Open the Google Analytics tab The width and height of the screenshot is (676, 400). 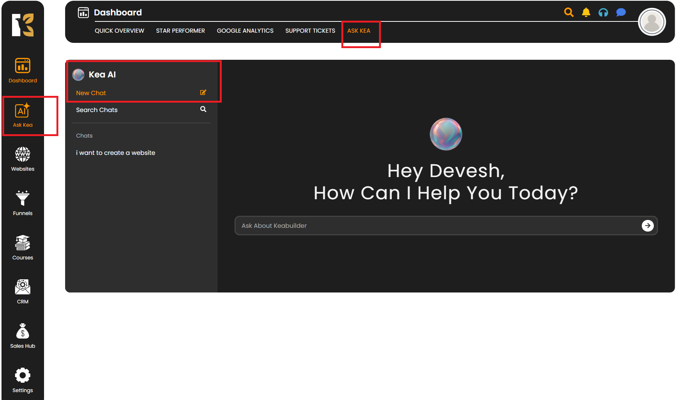(245, 31)
